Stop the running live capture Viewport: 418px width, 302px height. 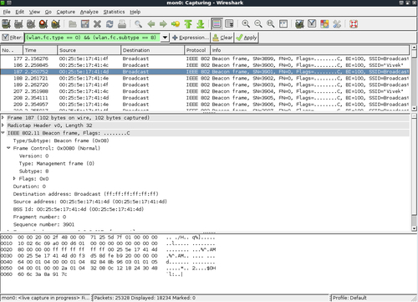[43, 24]
